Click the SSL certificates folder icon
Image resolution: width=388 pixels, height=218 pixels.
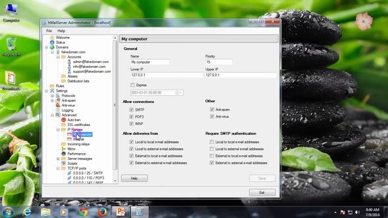64,125
